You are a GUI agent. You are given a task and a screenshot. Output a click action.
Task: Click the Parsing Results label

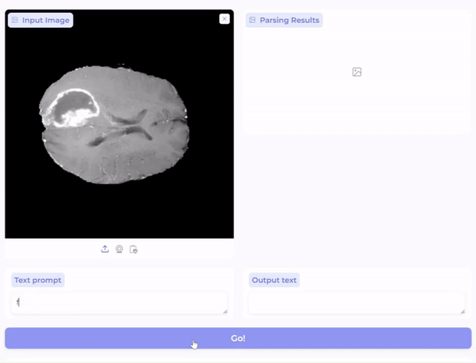(284, 20)
